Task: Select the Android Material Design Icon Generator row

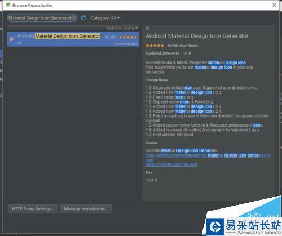Action: pos(73,39)
